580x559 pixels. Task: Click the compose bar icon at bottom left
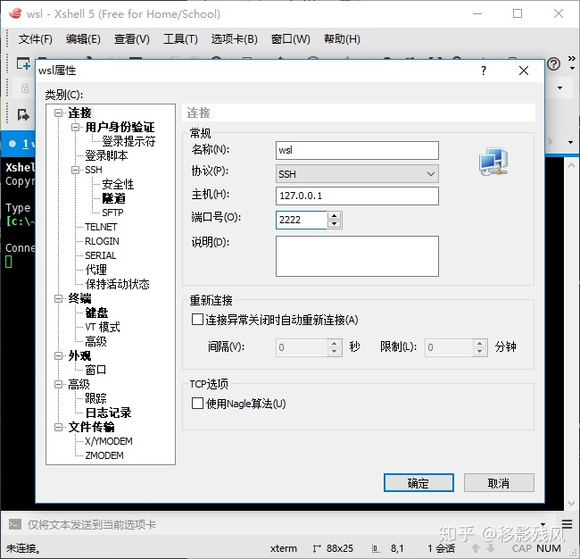click(x=15, y=524)
